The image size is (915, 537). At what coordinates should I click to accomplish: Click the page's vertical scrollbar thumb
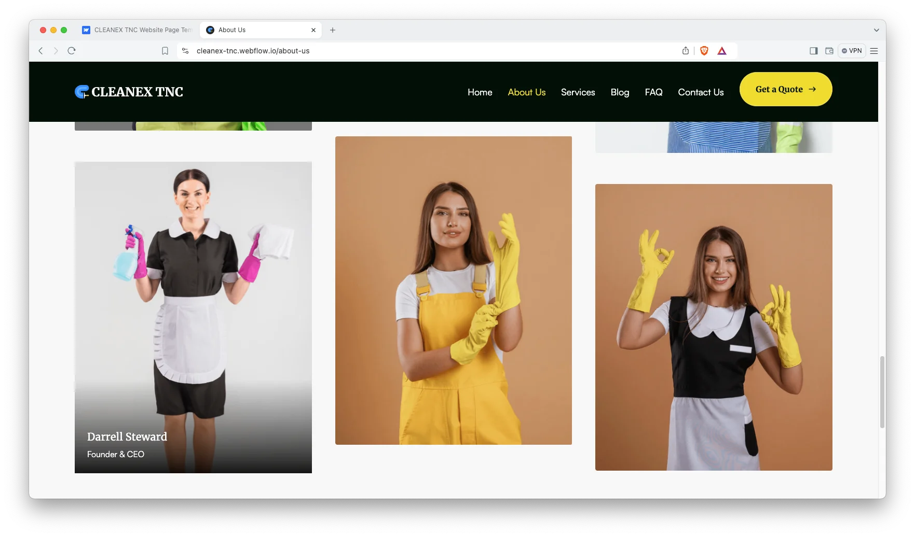tap(882, 391)
